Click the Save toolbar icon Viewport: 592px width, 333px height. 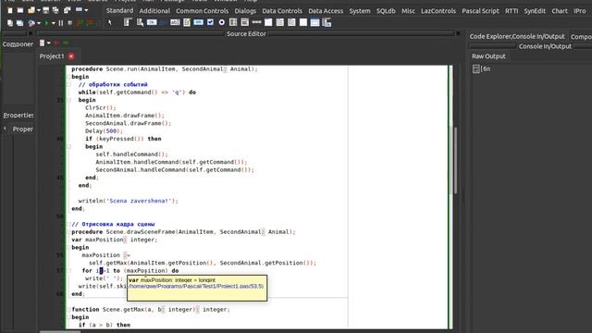tap(45, 10)
